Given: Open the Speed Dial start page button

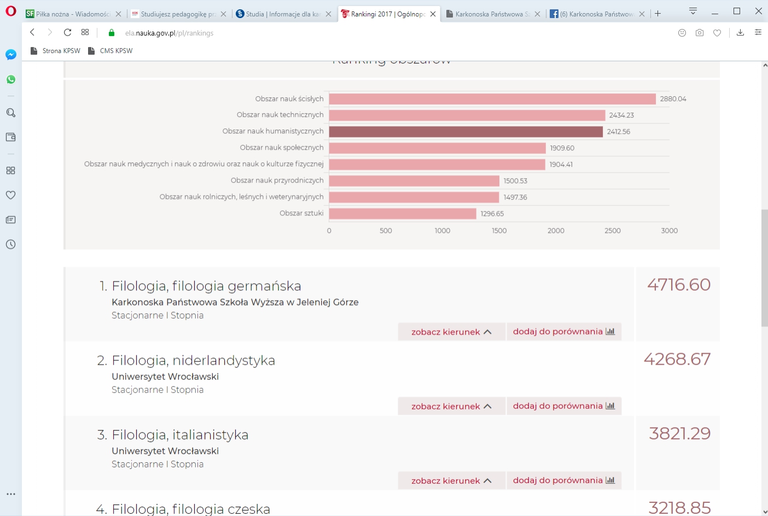Looking at the screenshot, I should [x=85, y=33].
